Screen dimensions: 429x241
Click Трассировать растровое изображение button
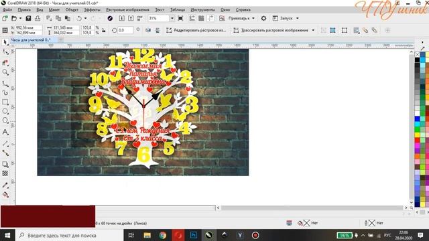271,30
